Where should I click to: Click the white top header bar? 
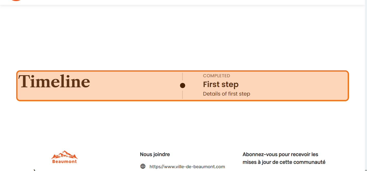point(180,2)
